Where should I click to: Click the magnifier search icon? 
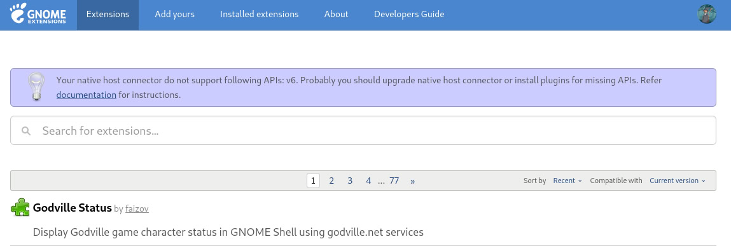pos(26,131)
